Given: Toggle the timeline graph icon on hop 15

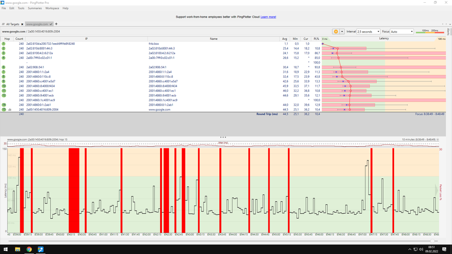Looking at the screenshot, I should pos(10,110).
